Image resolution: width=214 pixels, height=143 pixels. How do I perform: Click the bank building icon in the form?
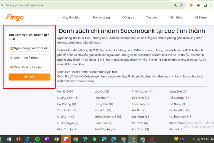[x=12, y=48]
